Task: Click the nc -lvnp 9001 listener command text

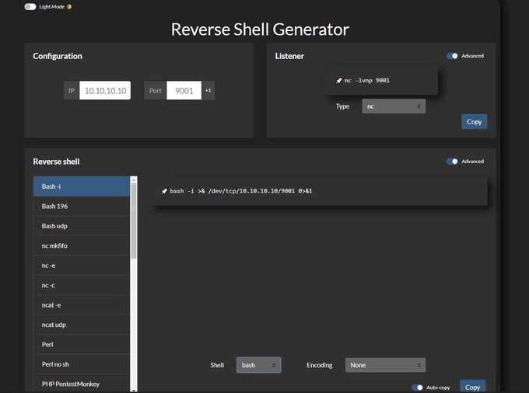Action: click(366, 81)
